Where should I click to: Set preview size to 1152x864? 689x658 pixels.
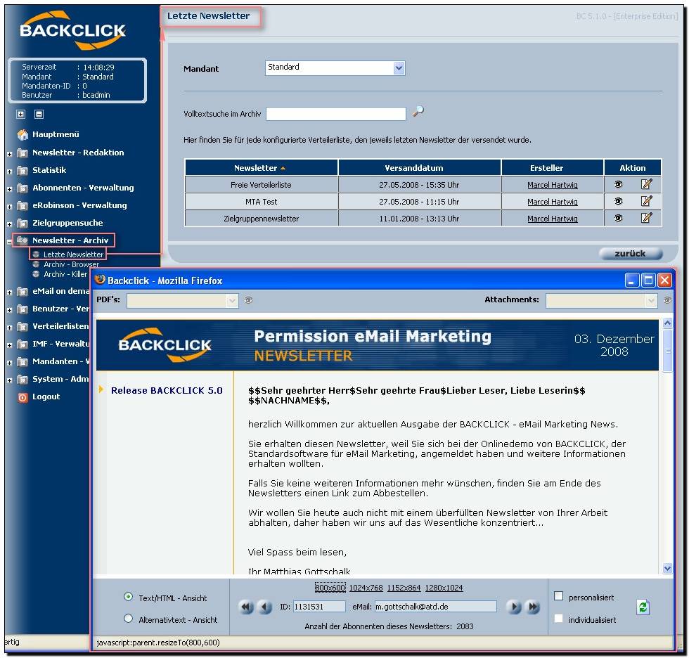coord(404,588)
